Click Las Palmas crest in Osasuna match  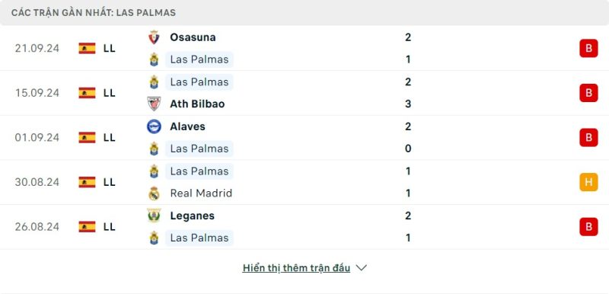(155, 59)
